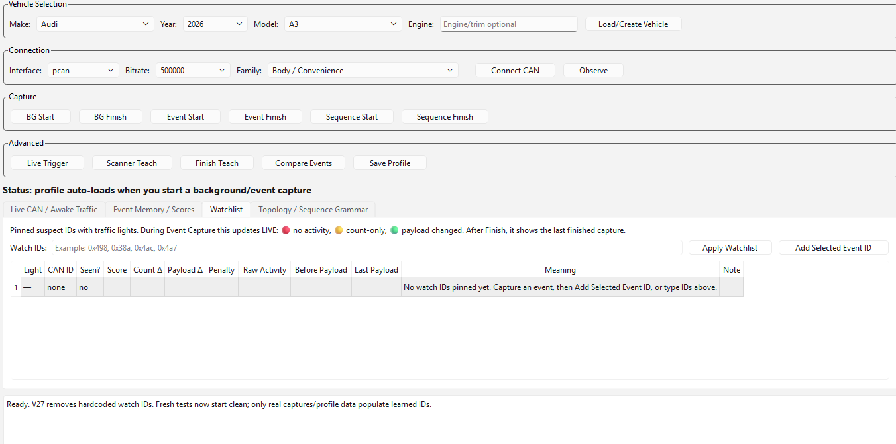Click Apply Watchlist button

pos(731,248)
